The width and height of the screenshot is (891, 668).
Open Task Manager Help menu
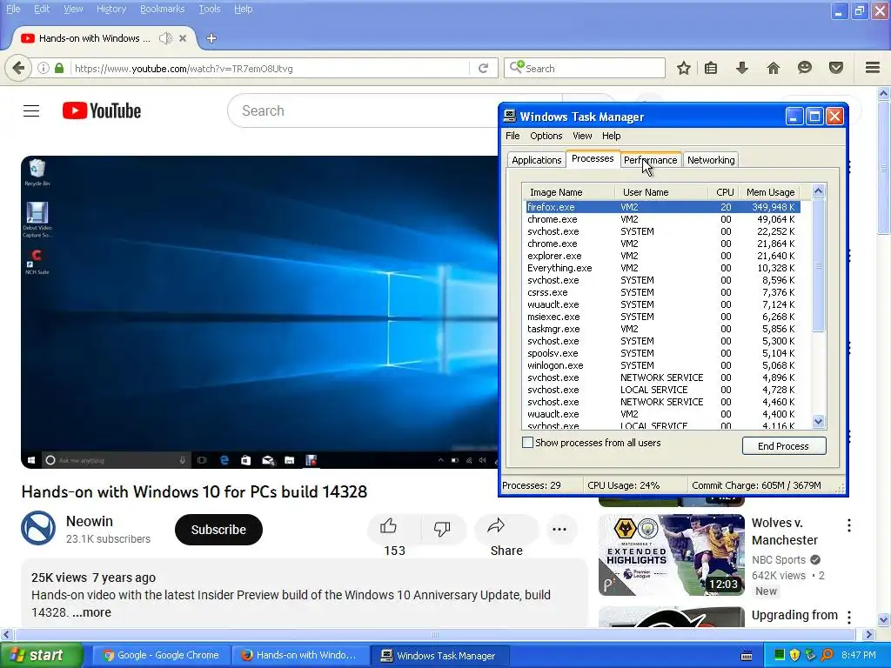(612, 136)
